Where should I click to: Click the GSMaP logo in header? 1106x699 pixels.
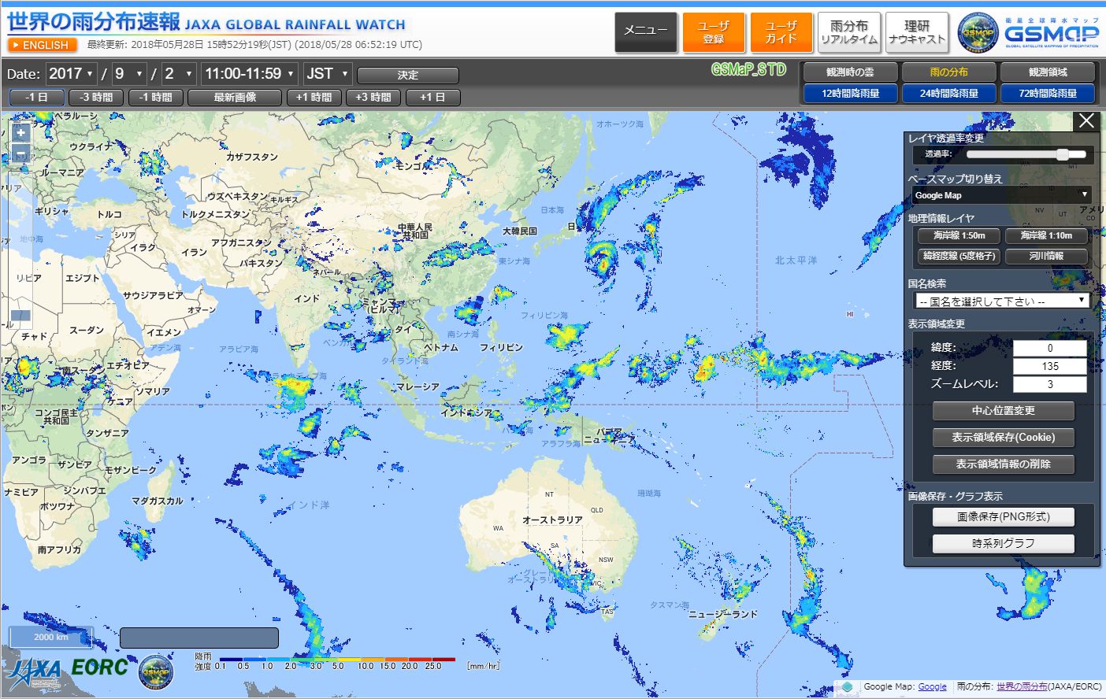pos(1029,33)
